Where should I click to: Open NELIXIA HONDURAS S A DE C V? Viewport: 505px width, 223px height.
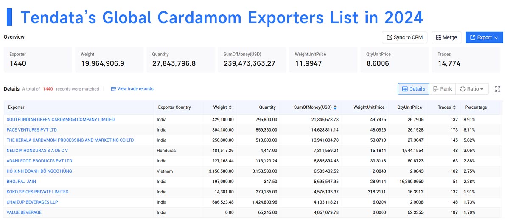click(37, 150)
